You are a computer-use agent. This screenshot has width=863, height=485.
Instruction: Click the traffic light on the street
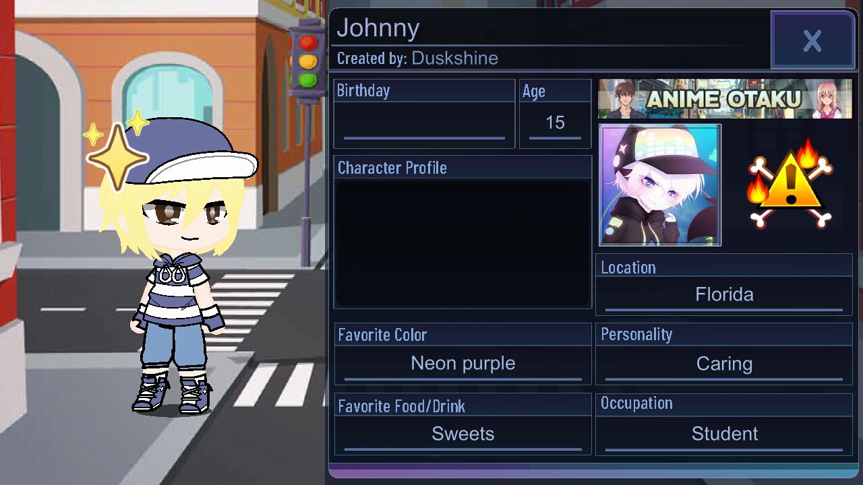pyautogui.click(x=307, y=61)
